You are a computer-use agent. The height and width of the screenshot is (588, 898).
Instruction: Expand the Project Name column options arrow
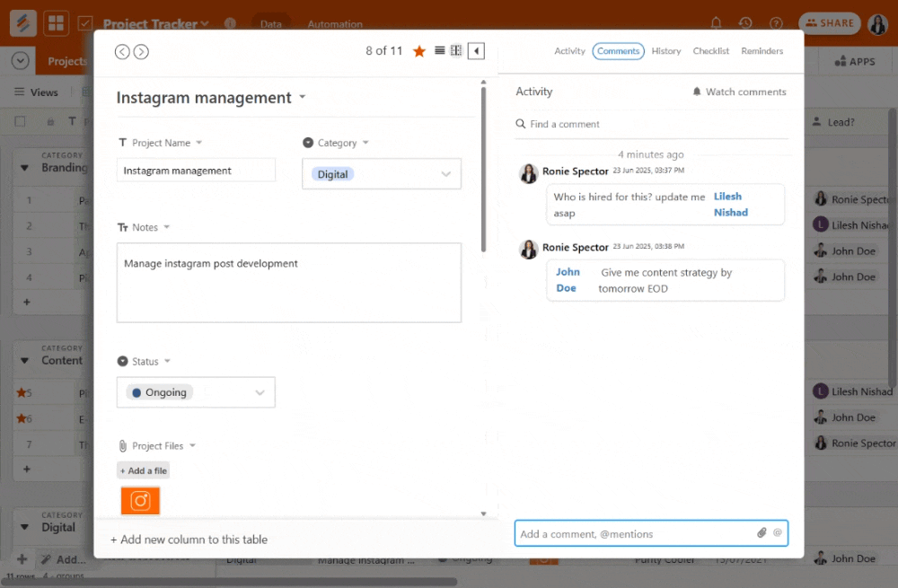coord(198,143)
